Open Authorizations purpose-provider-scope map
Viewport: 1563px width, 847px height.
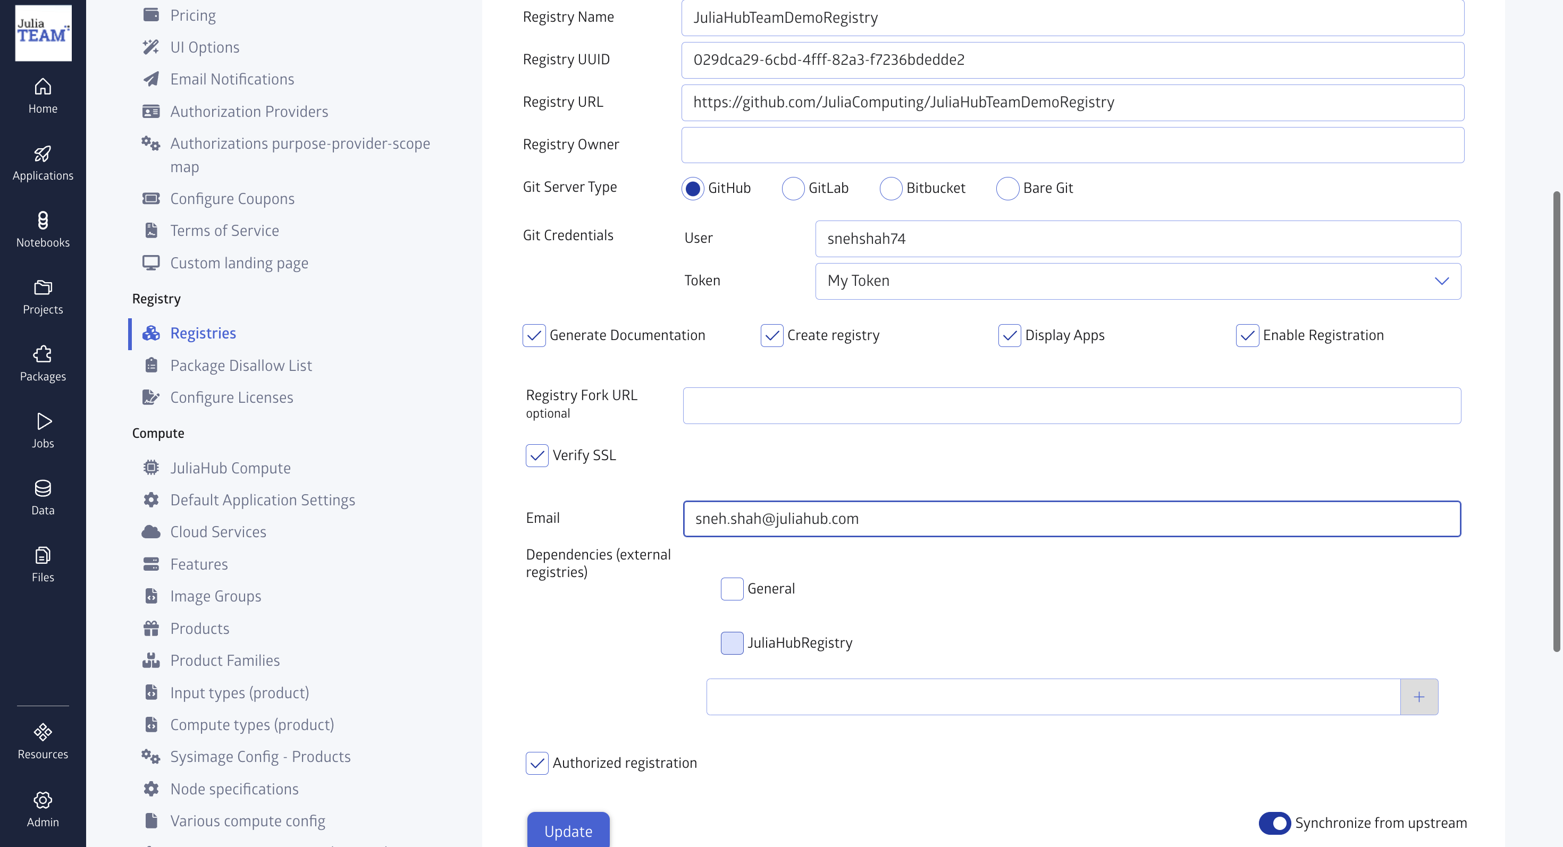click(x=300, y=155)
